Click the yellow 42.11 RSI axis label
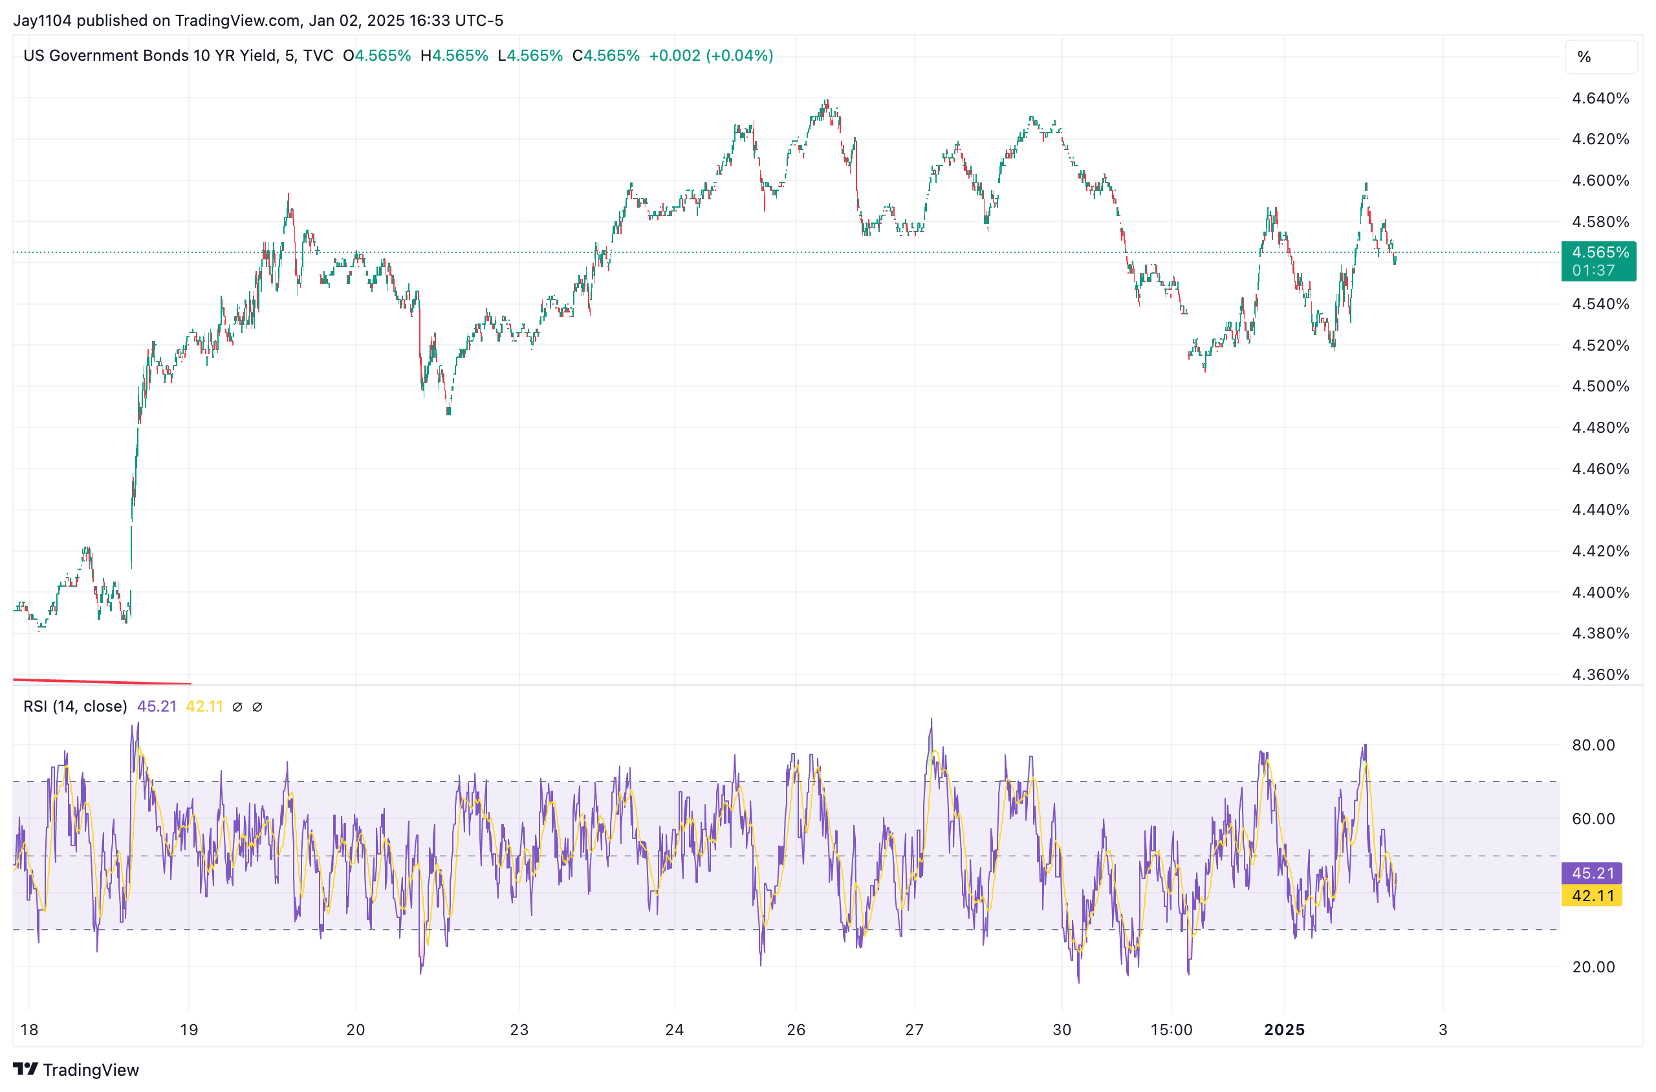The width and height of the screenshot is (1656, 1092). pyautogui.click(x=1592, y=895)
